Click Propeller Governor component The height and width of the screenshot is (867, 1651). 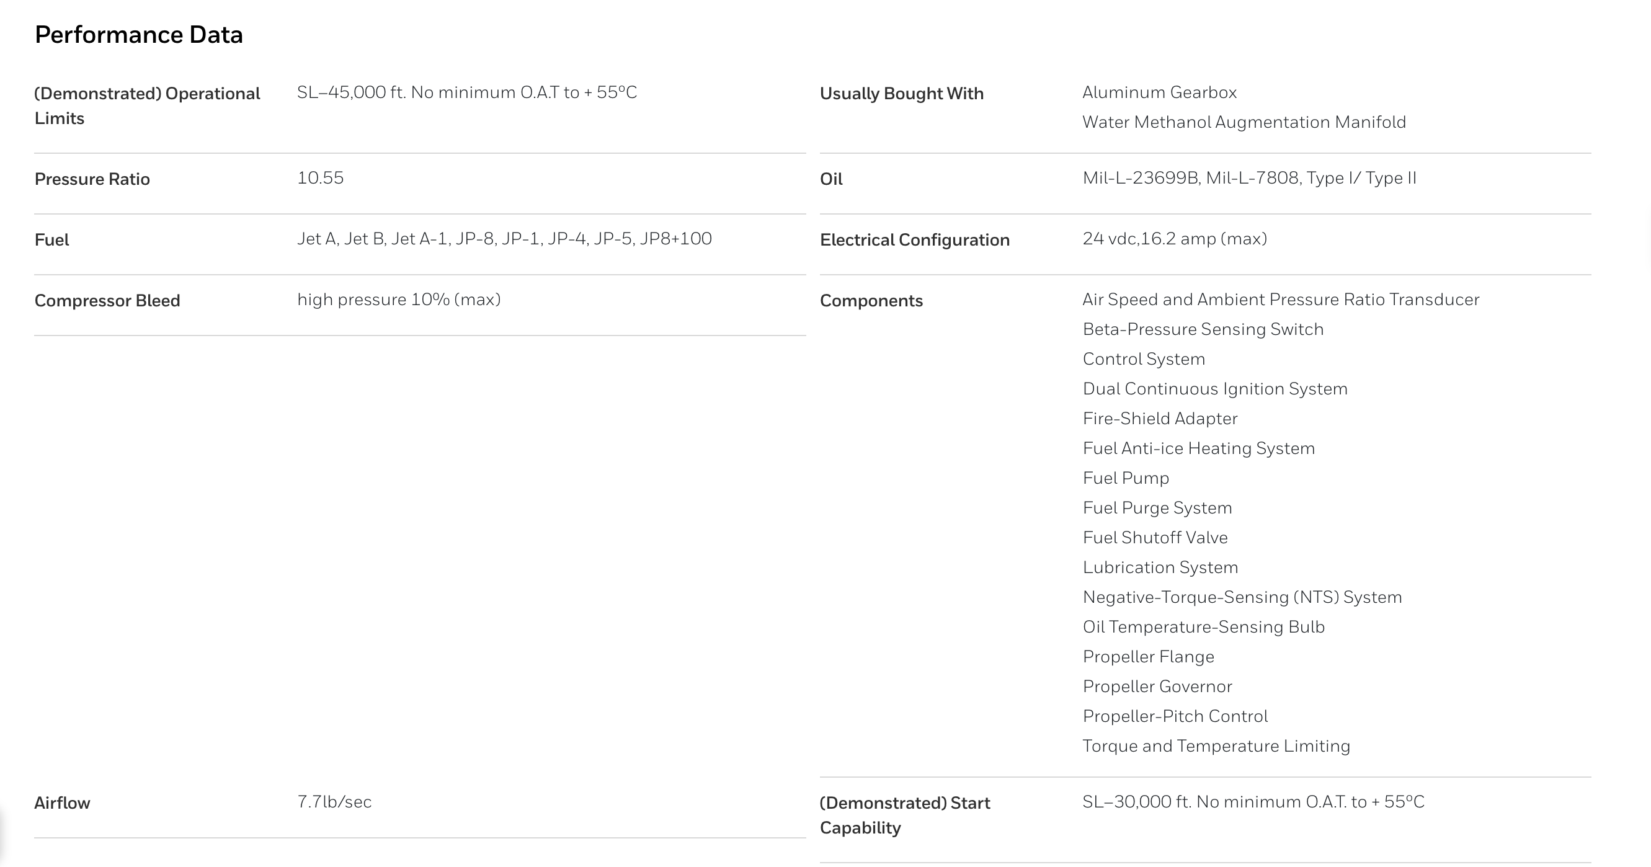1157,687
